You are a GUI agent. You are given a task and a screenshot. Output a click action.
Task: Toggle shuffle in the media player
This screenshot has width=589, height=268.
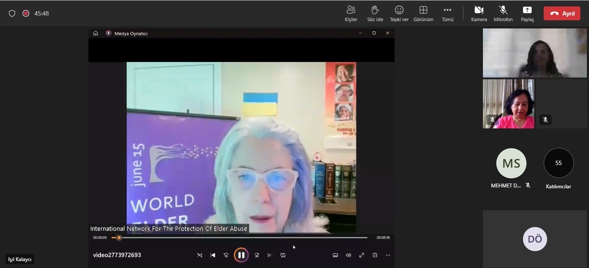click(x=200, y=255)
